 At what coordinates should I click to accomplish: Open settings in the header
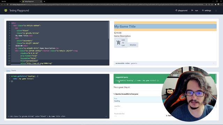point(207,10)
